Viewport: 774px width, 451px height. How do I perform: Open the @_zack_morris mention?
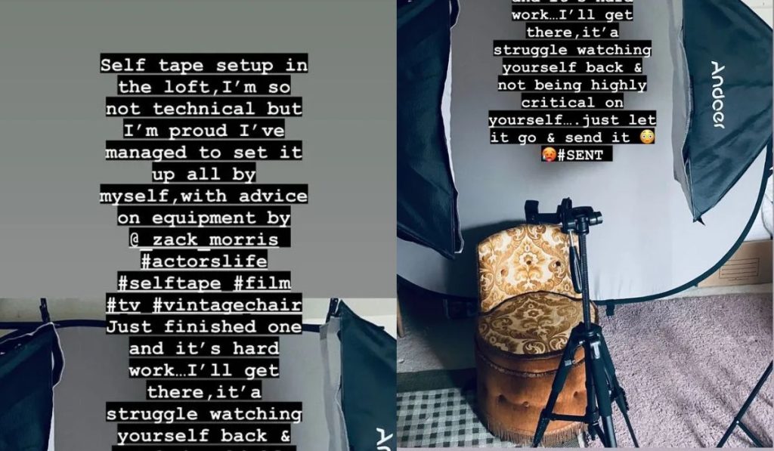(x=203, y=239)
